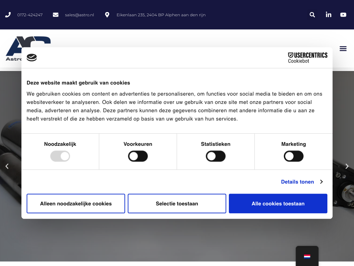Enable the Statistieken cookie toggle

pyautogui.click(x=216, y=156)
